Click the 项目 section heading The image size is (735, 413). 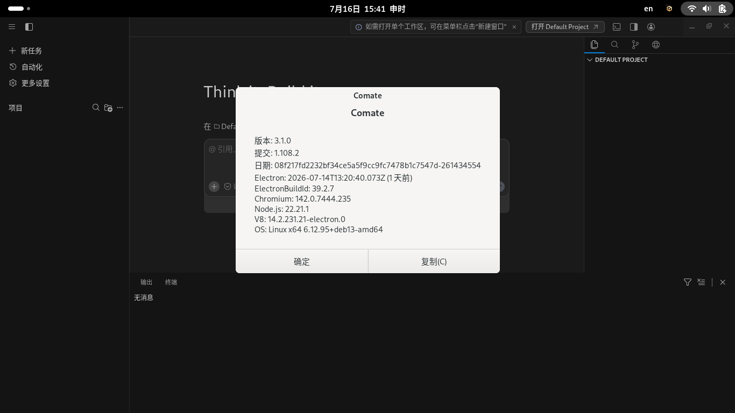pos(16,108)
